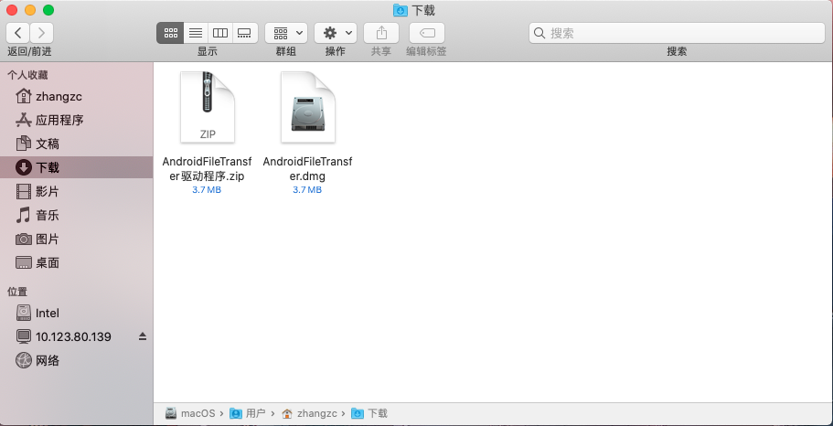Click the edit tags button
The width and height of the screenshot is (833, 426).
pos(427,33)
